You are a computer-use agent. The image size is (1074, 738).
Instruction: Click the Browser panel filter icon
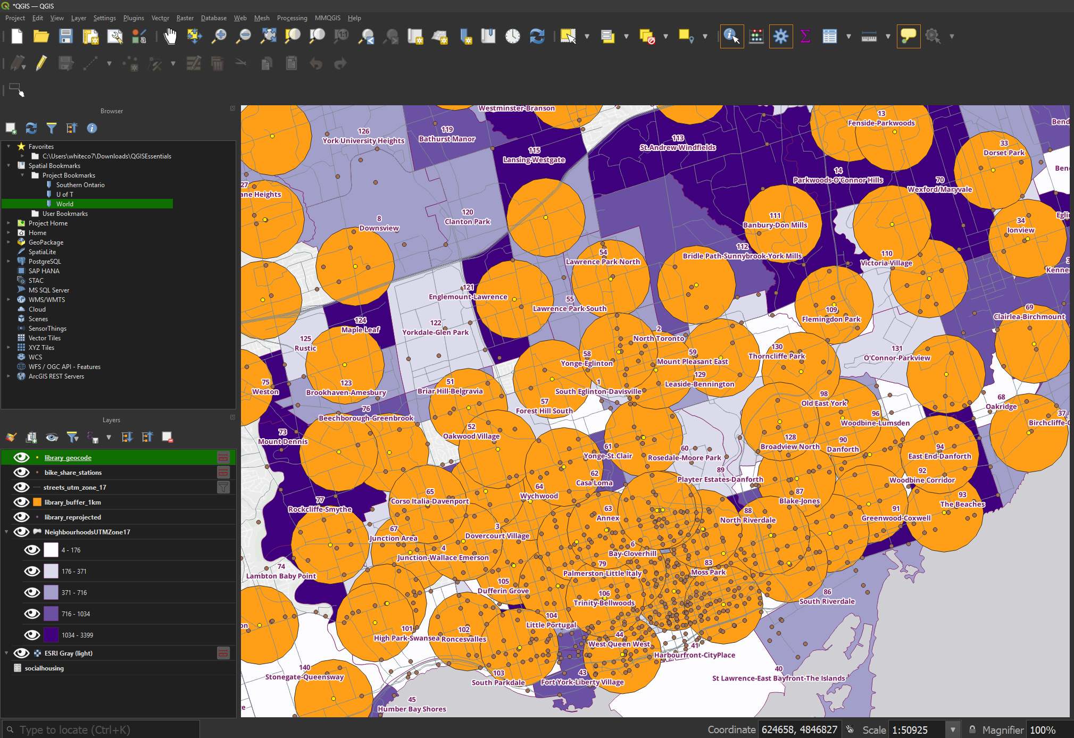tap(52, 128)
